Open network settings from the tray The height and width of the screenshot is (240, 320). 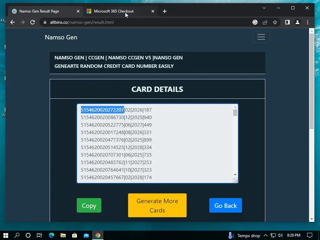(x=273, y=236)
